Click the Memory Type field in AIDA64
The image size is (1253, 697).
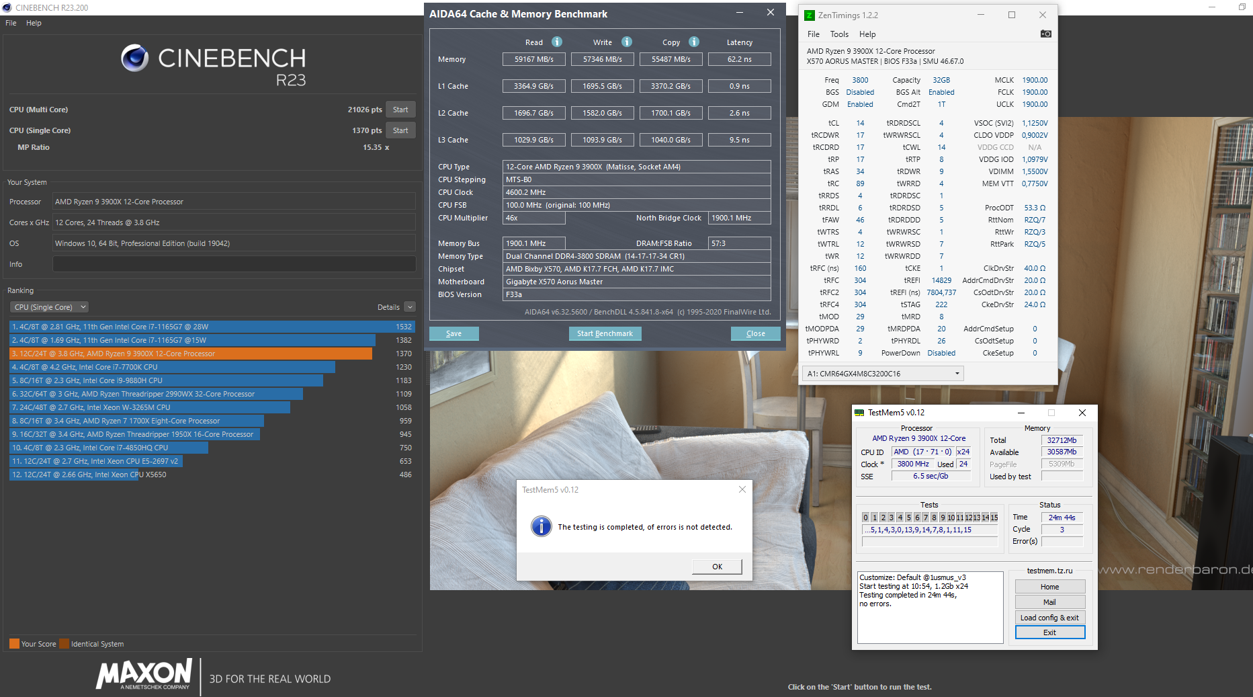click(x=637, y=256)
